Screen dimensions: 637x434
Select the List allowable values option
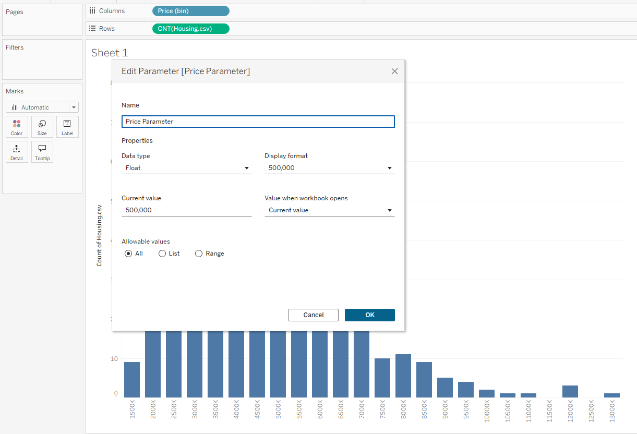[162, 254]
